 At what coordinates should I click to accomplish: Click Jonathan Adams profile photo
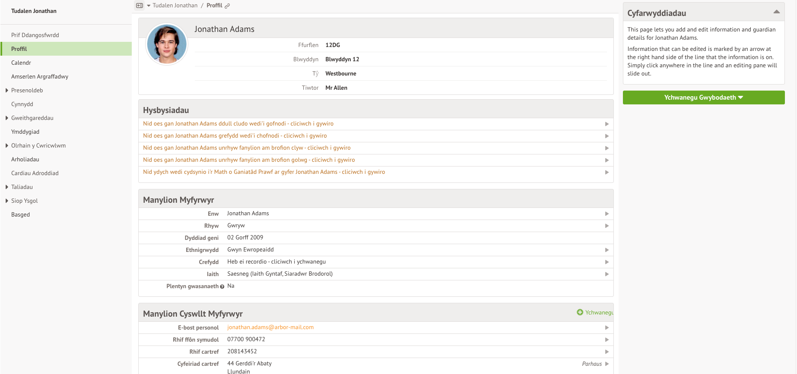[x=167, y=44]
